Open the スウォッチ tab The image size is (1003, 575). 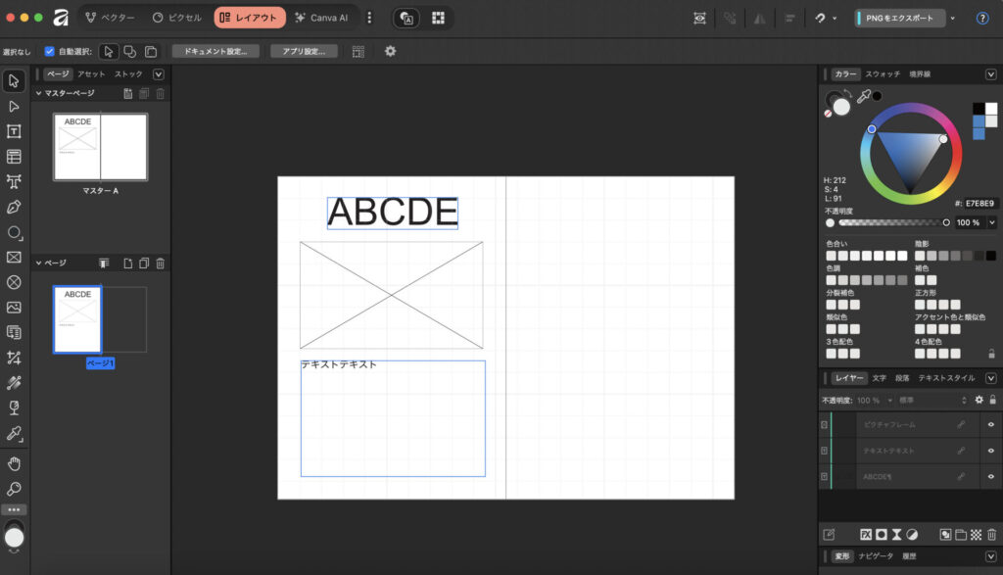pyautogui.click(x=882, y=74)
